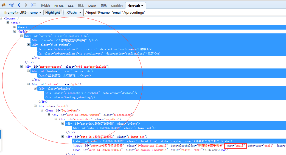This screenshot has height=155, width=286.
Task: Switch to the DOM tab
Action: (92, 6)
